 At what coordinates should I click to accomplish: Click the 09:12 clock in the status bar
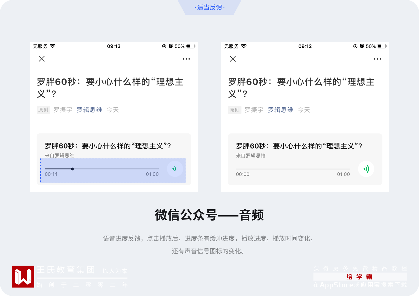305,46
